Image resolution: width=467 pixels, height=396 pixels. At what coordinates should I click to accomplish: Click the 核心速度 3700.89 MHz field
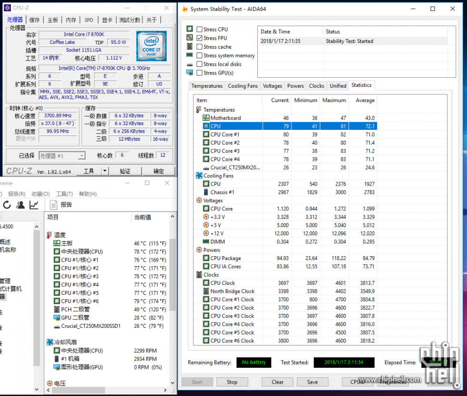58,115
